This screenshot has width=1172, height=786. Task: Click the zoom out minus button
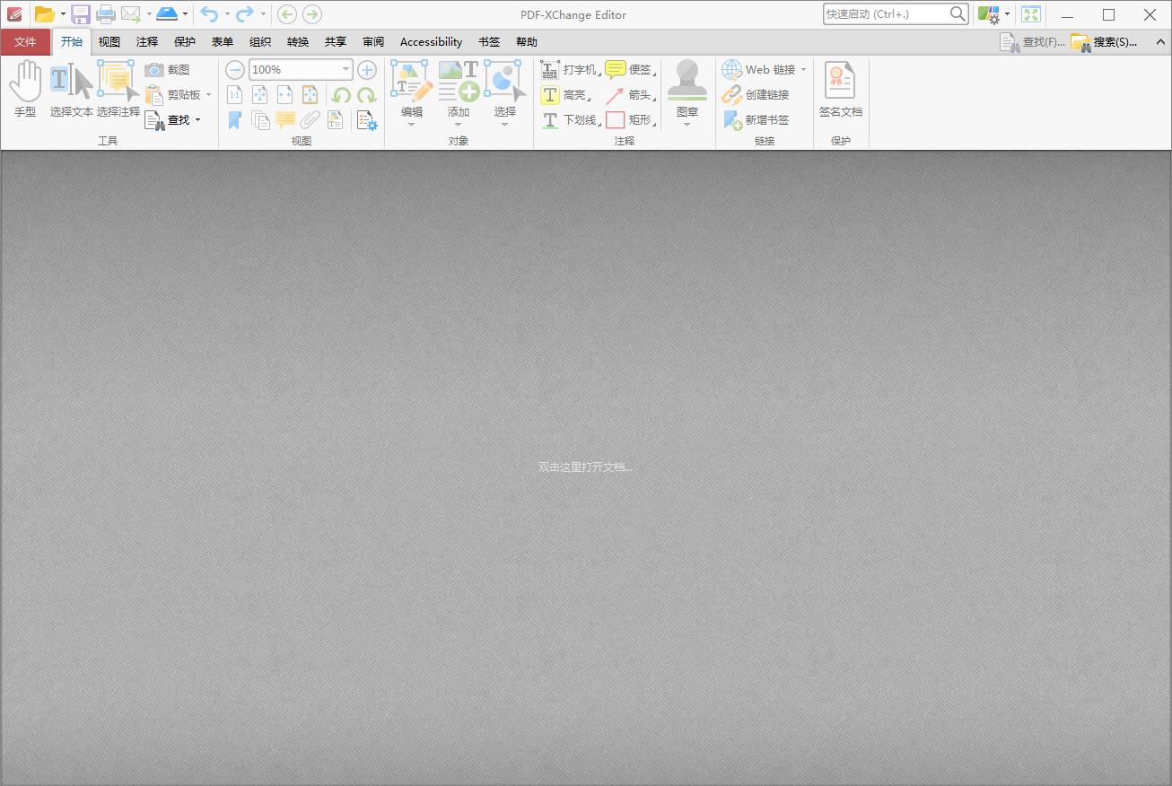[x=235, y=70]
